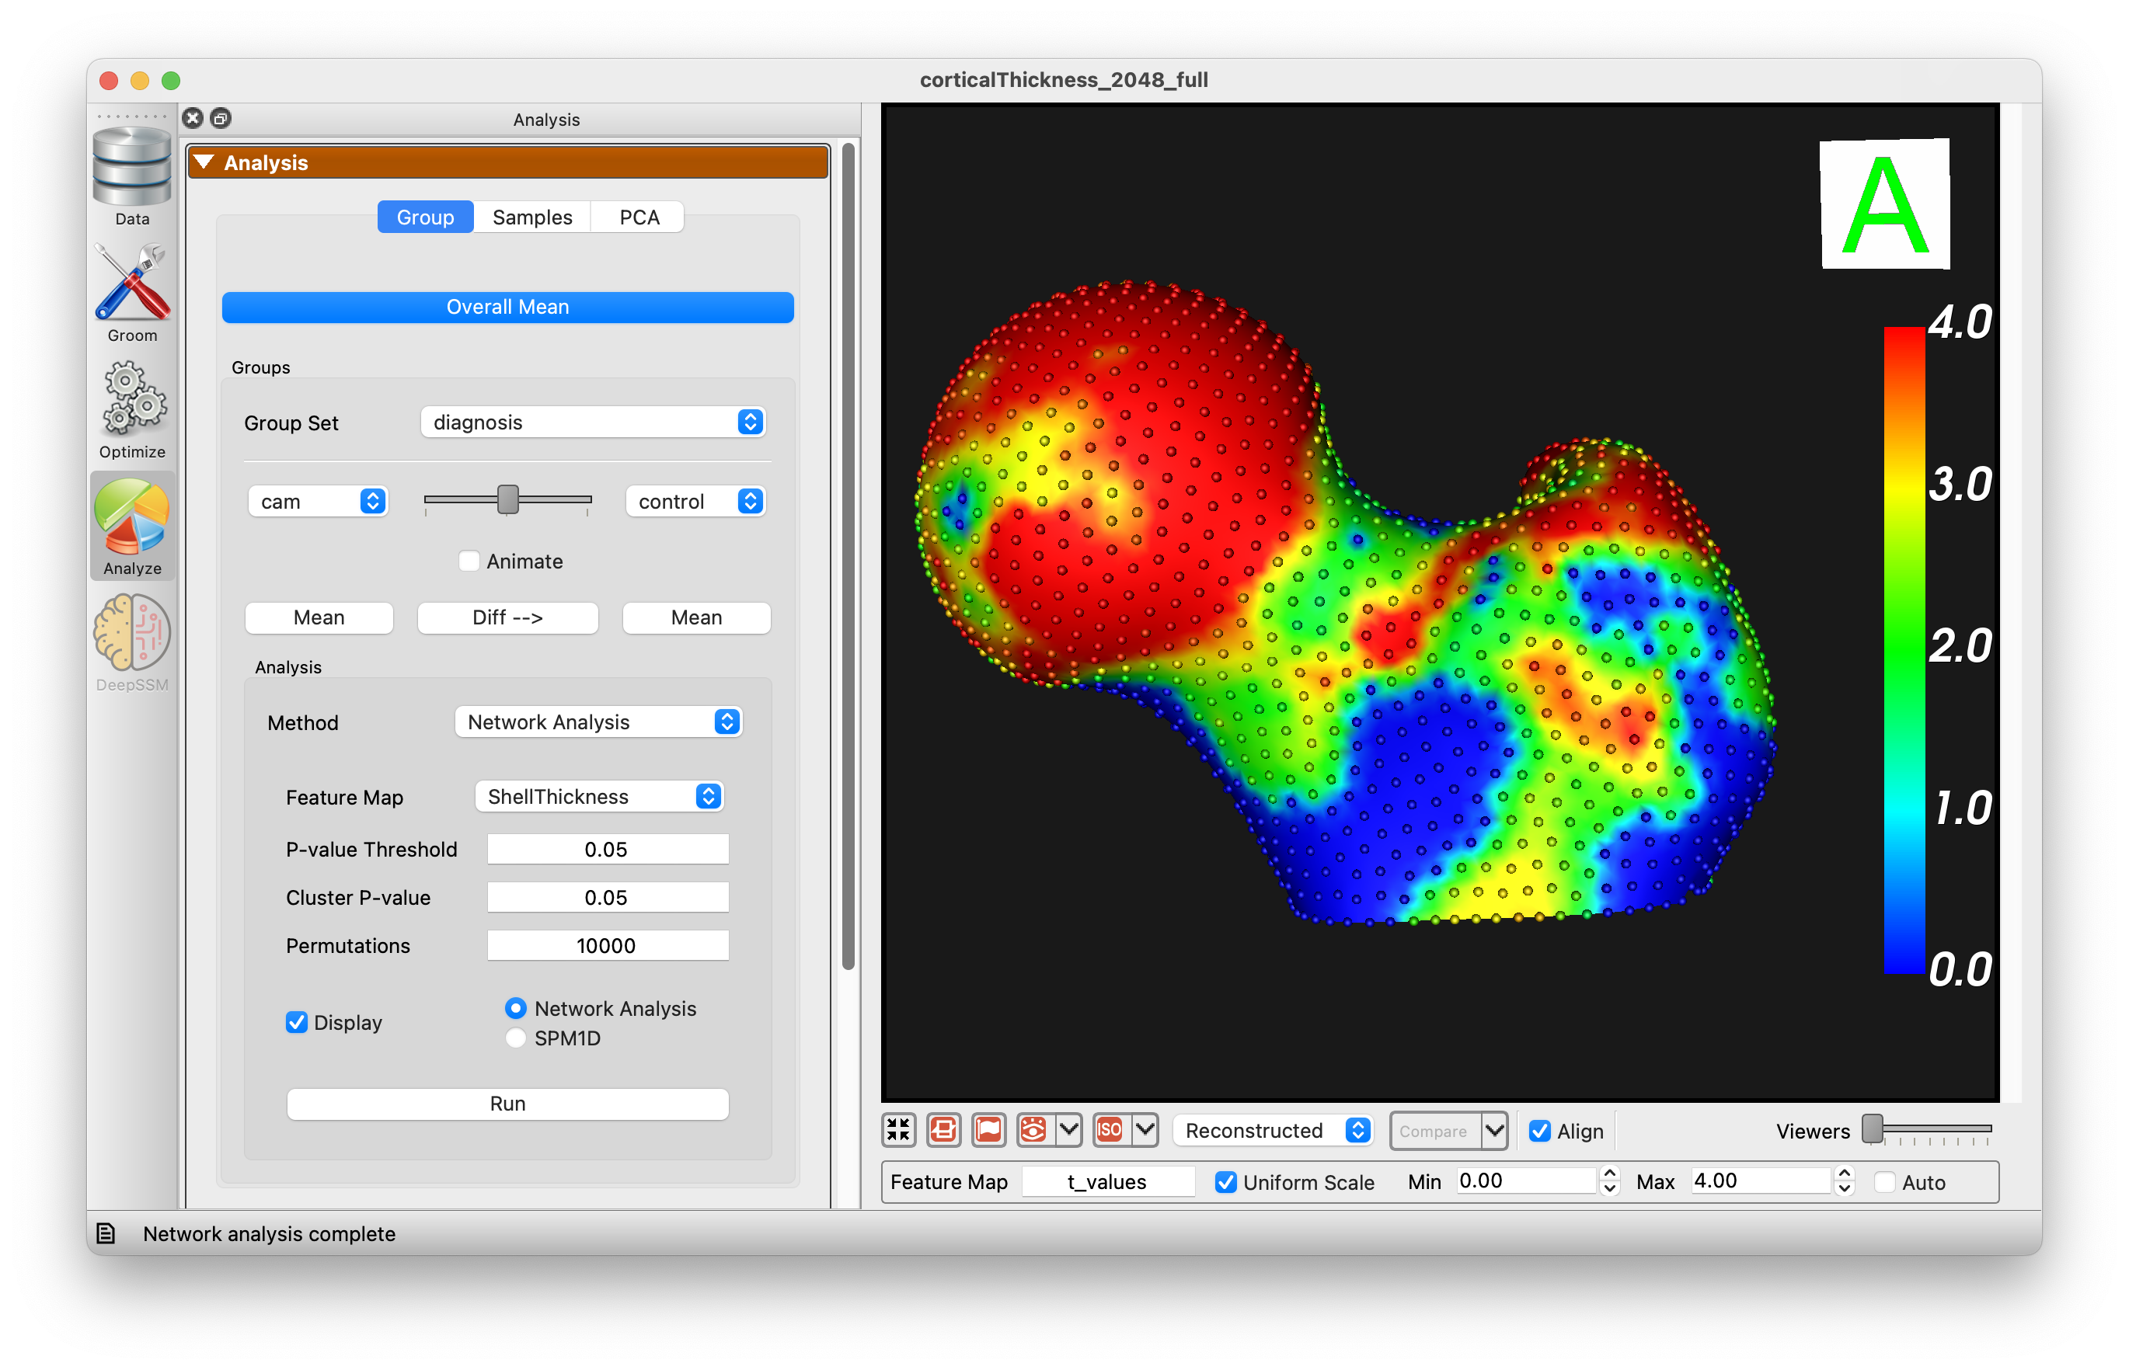Enable the Animate checkbox

point(469,562)
